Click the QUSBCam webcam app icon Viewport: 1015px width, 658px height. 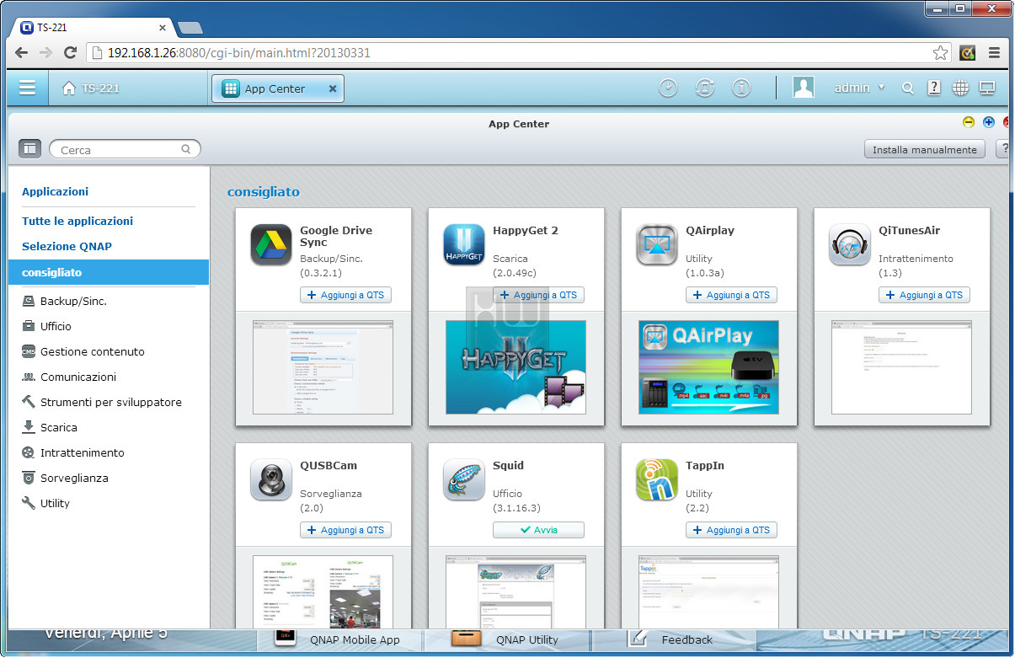click(x=271, y=480)
